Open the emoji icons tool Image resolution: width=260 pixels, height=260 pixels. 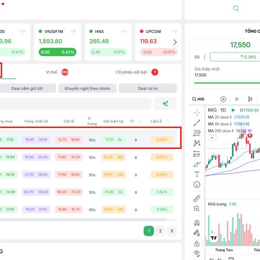(x=197, y=185)
